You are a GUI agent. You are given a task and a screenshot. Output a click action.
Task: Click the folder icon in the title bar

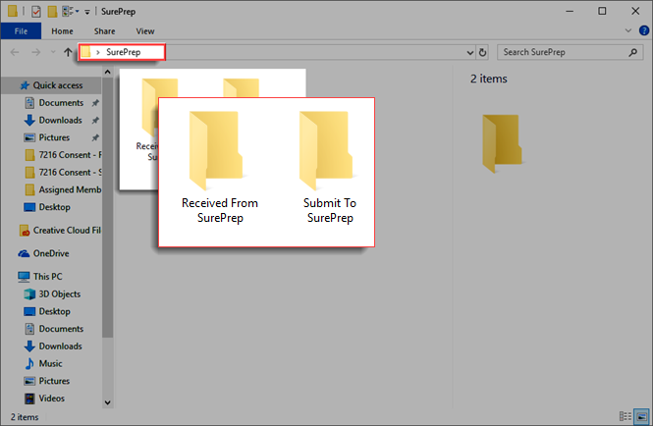point(13,11)
